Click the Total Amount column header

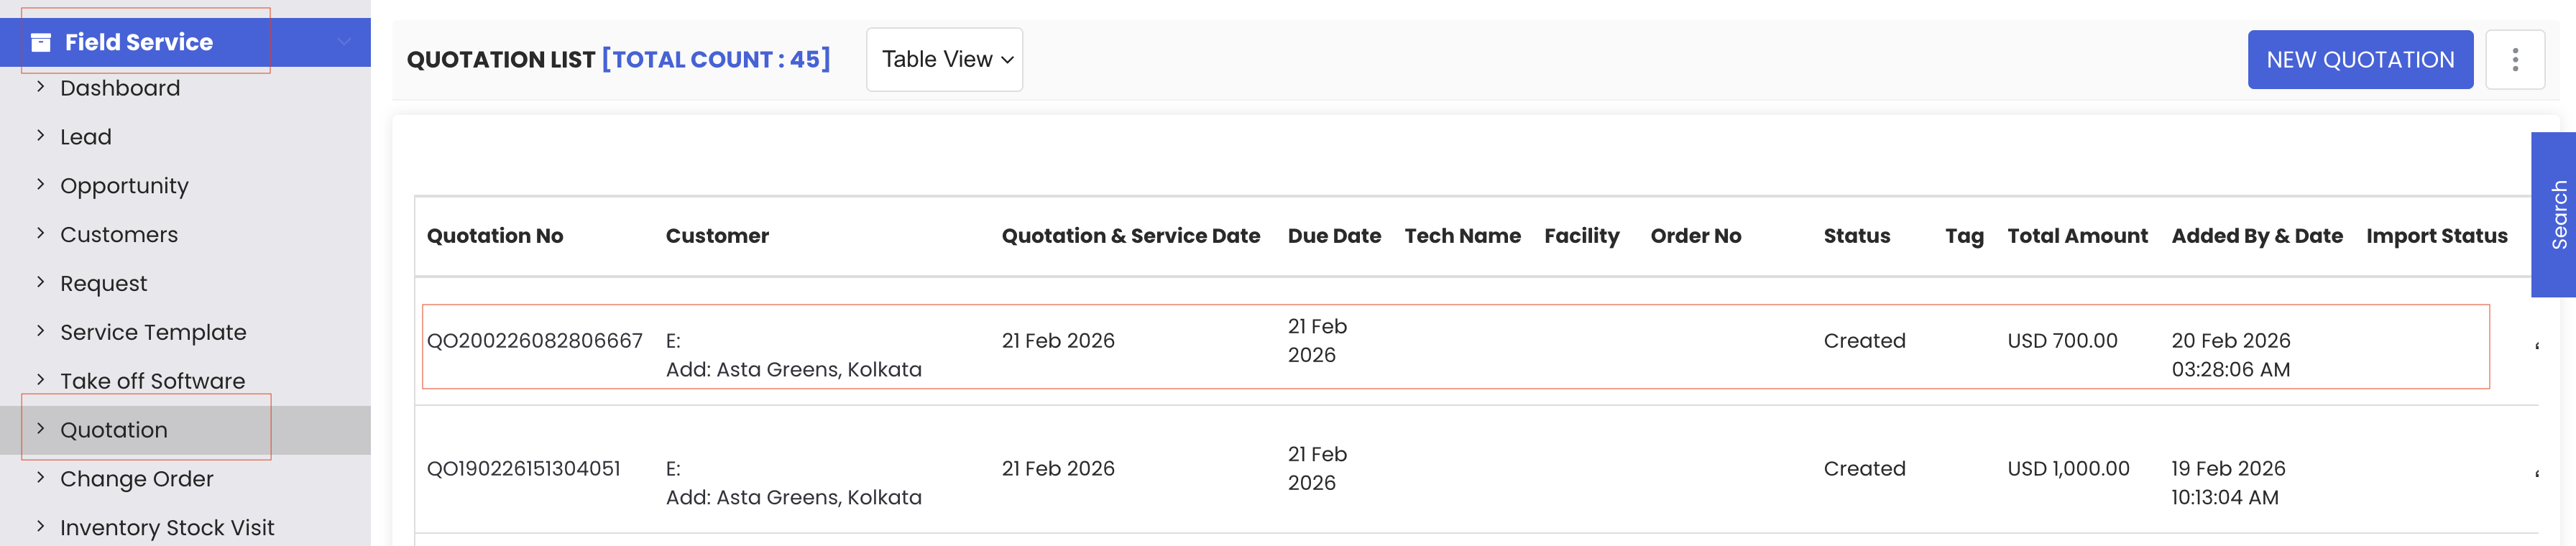(x=2076, y=236)
